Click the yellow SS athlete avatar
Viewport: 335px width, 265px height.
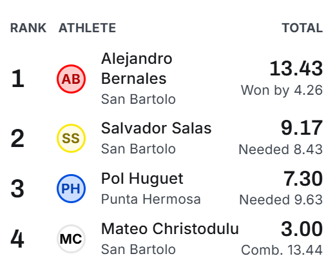tap(71, 138)
